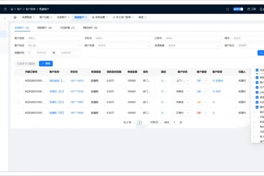Click the phone number 185****5997
The height and width of the screenshot is (176, 264).
77,102
